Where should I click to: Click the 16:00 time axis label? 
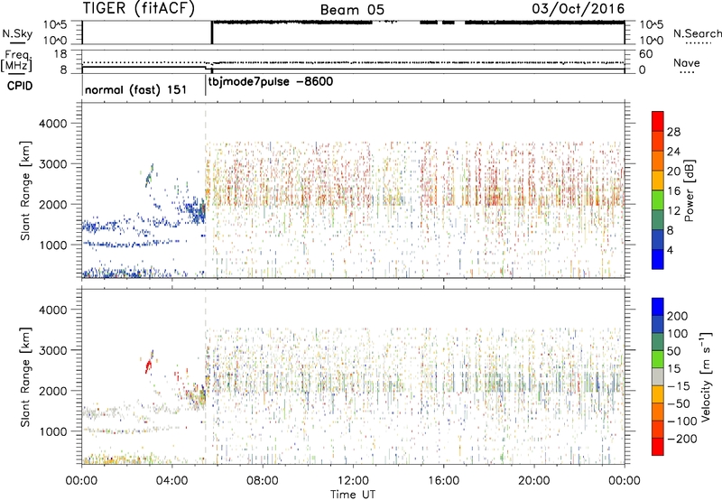coord(443,481)
